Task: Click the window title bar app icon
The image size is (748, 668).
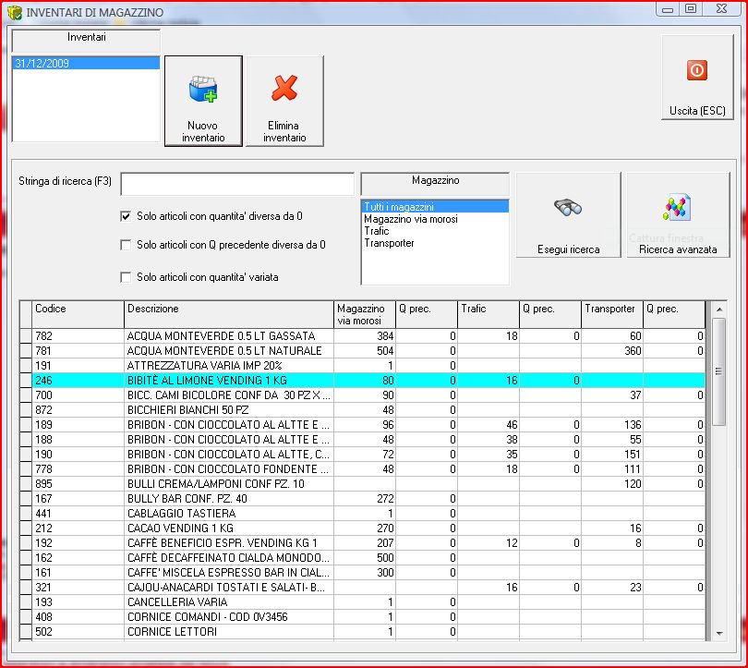Action: 15,13
